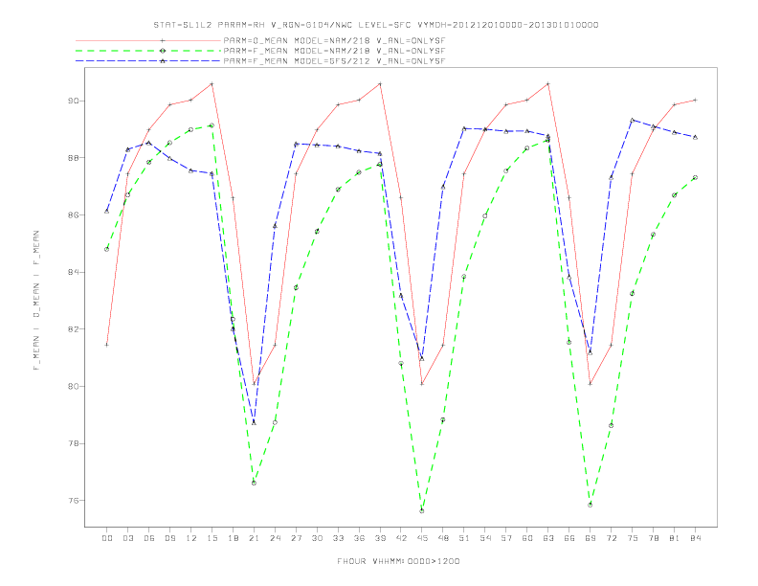The width and height of the screenshot is (758, 586).
Task: Click y-axis tick label 84
Action: pyautogui.click(x=74, y=272)
